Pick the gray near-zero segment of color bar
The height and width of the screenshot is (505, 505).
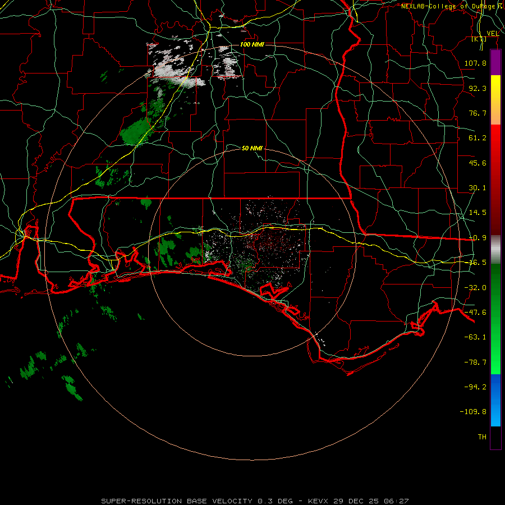495,250
